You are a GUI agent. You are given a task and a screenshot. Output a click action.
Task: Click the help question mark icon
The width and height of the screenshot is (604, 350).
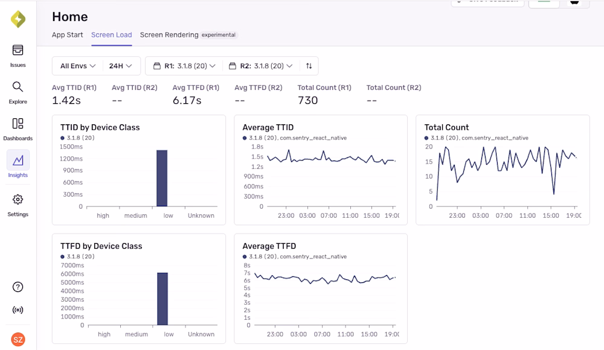(x=18, y=287)
